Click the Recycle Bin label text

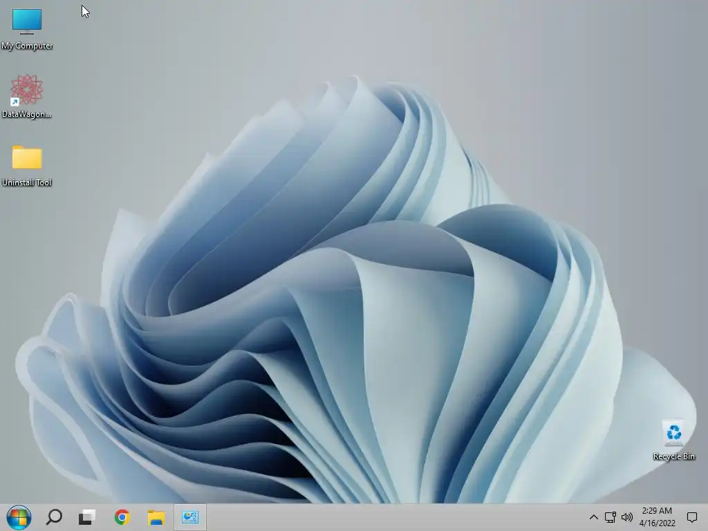click(673, 456)
